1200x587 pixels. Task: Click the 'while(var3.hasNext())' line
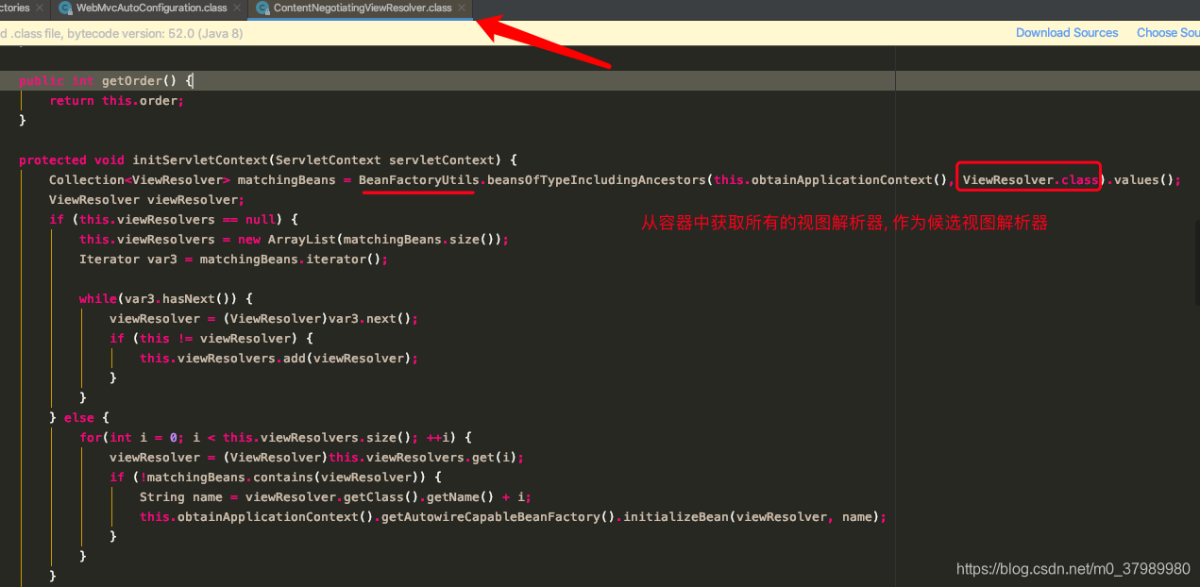coord(166,299)
